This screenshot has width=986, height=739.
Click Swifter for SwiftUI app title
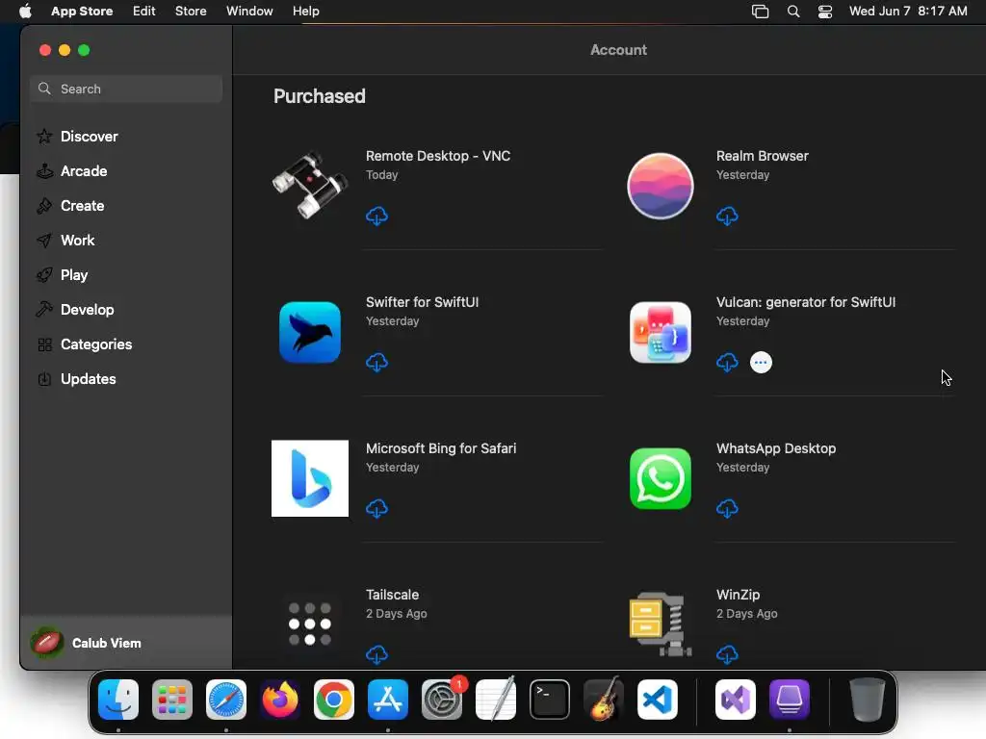pos(422,302)
